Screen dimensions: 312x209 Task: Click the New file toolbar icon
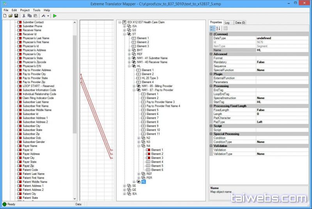point(5,16)
